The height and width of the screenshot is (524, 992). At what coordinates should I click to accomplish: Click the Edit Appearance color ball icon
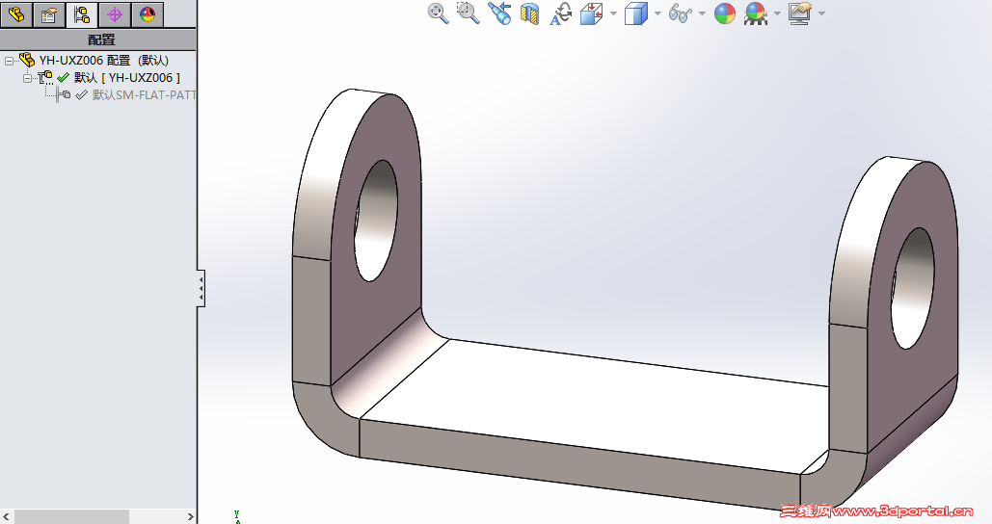pos(724,13)
